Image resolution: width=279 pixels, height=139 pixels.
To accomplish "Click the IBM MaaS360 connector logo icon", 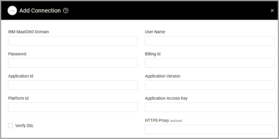I will (12, 10).
